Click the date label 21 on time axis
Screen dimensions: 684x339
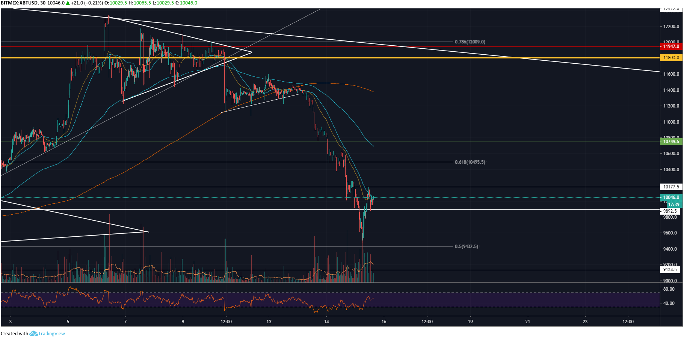528,322
